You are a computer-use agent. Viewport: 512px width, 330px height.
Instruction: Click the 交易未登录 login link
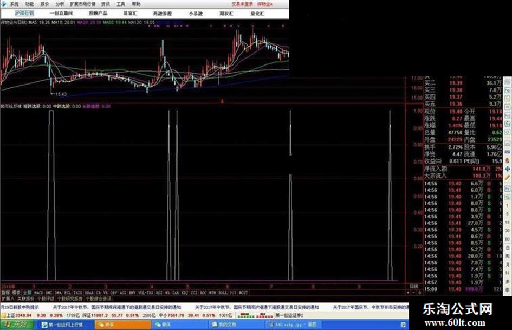pyautogui.click(x=242, y=4)
